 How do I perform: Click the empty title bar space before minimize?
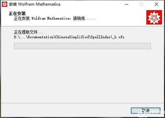92,4
